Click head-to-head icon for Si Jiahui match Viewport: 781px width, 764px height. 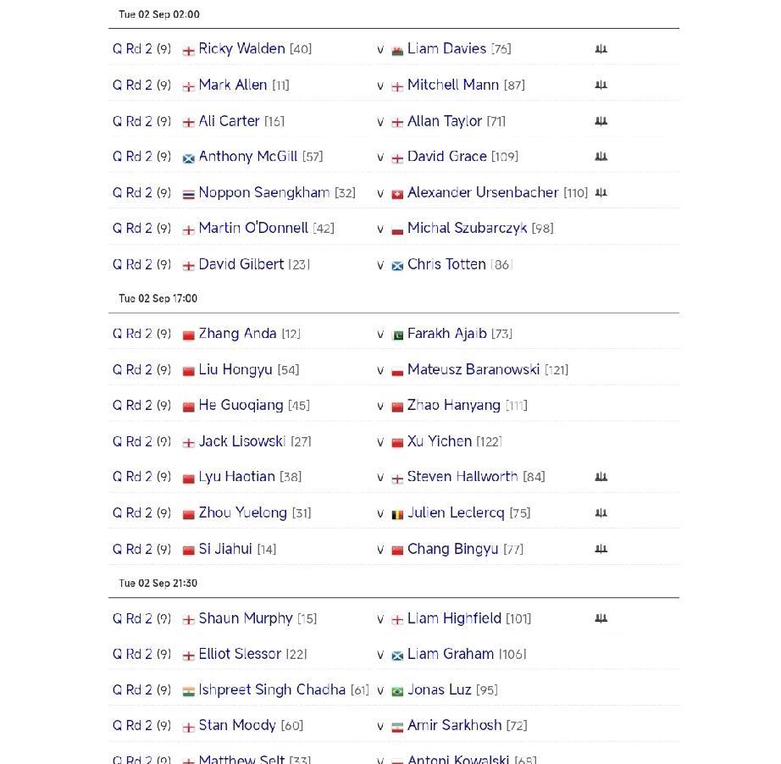coord(601,549)
